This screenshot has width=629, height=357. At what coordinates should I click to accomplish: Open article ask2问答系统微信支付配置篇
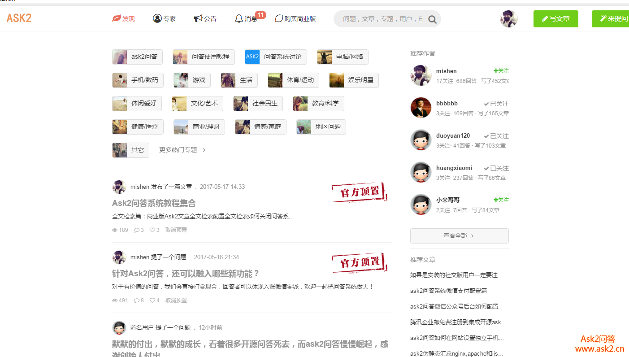pos(448,291)
